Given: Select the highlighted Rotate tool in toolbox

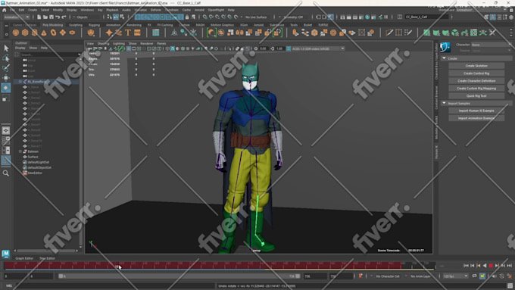Looking at the screenshot, I should (x=6, y=88).
